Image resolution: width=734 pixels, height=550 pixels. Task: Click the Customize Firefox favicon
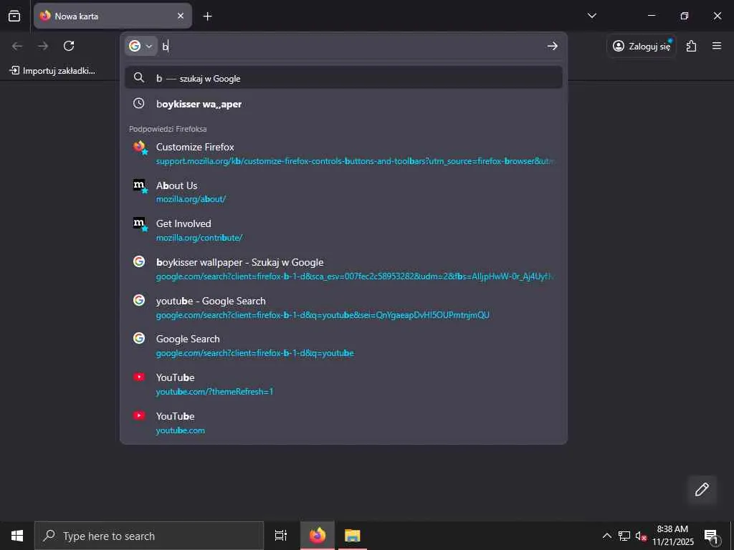tap(140, 148)
